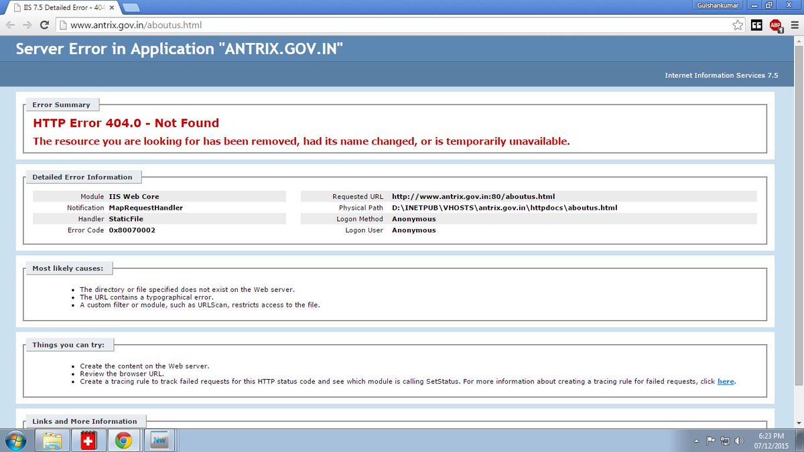Viewport: 804px width, 452px height.
Task: Click 'Internet Information Services 7.5' text
Action: click(x=721, y=76)
